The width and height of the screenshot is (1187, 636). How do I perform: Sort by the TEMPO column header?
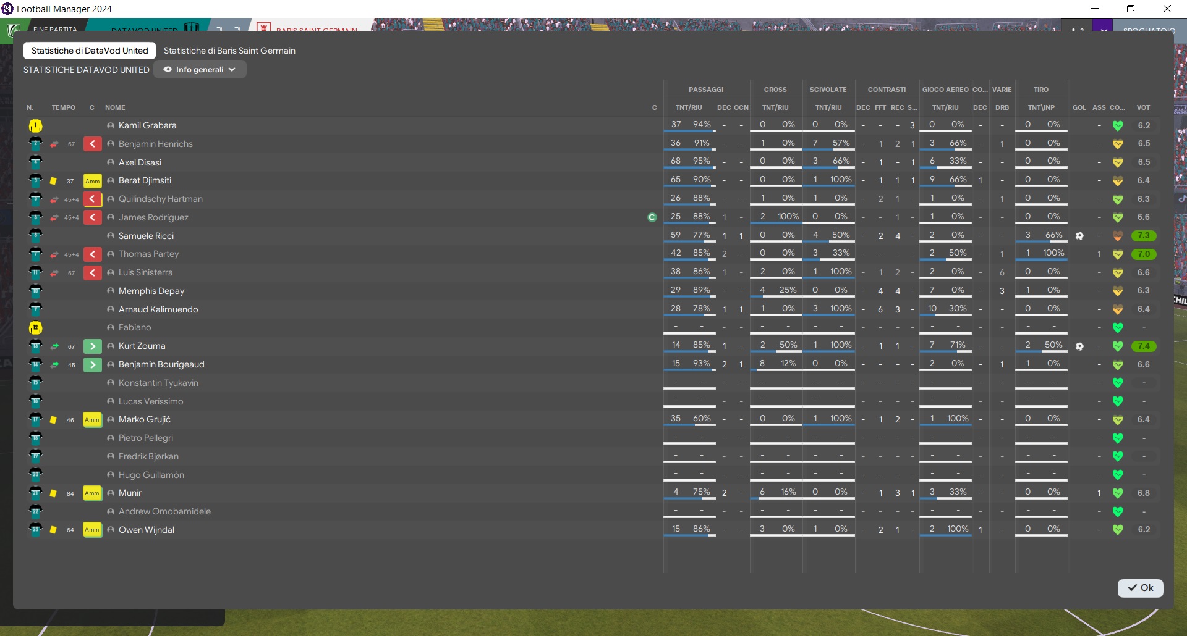click(64, 107)
